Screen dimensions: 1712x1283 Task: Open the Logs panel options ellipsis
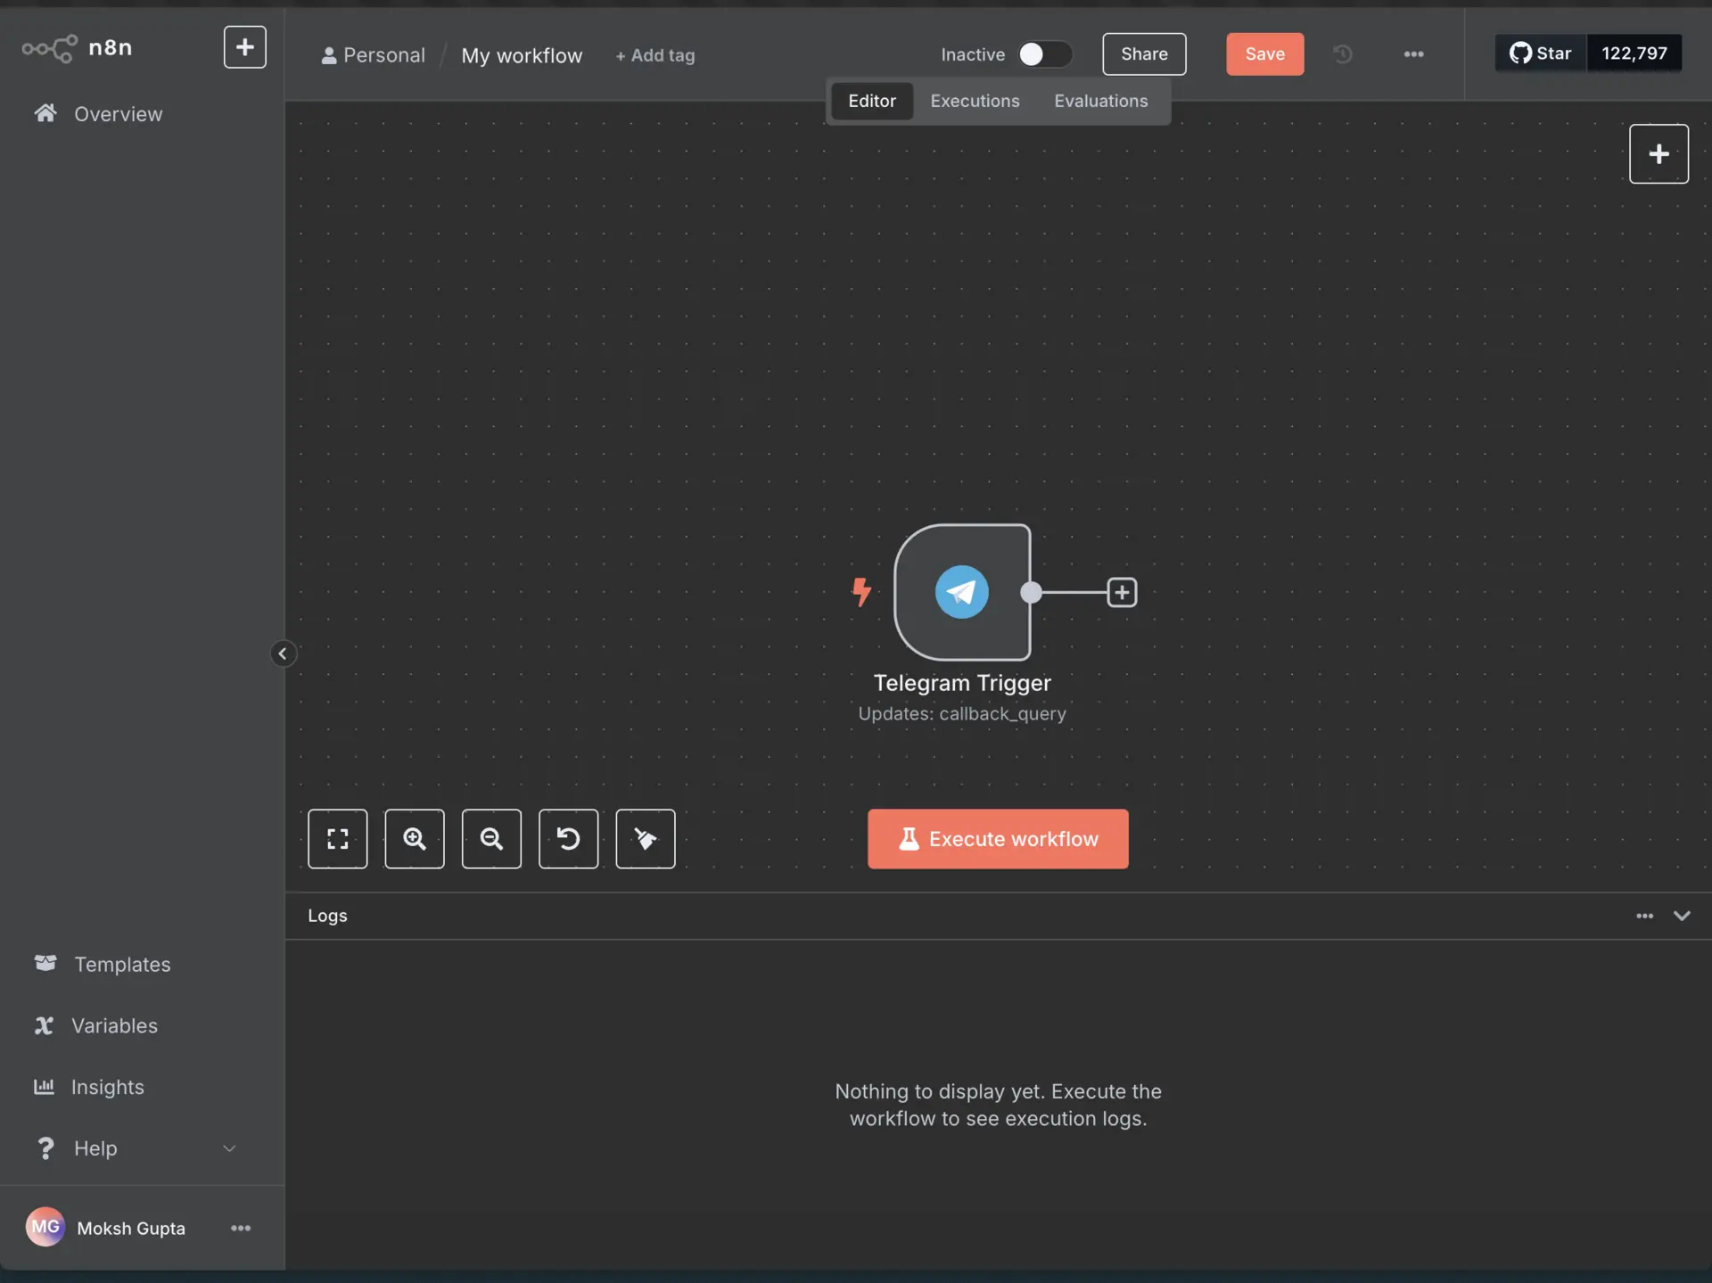[1644, 916]
